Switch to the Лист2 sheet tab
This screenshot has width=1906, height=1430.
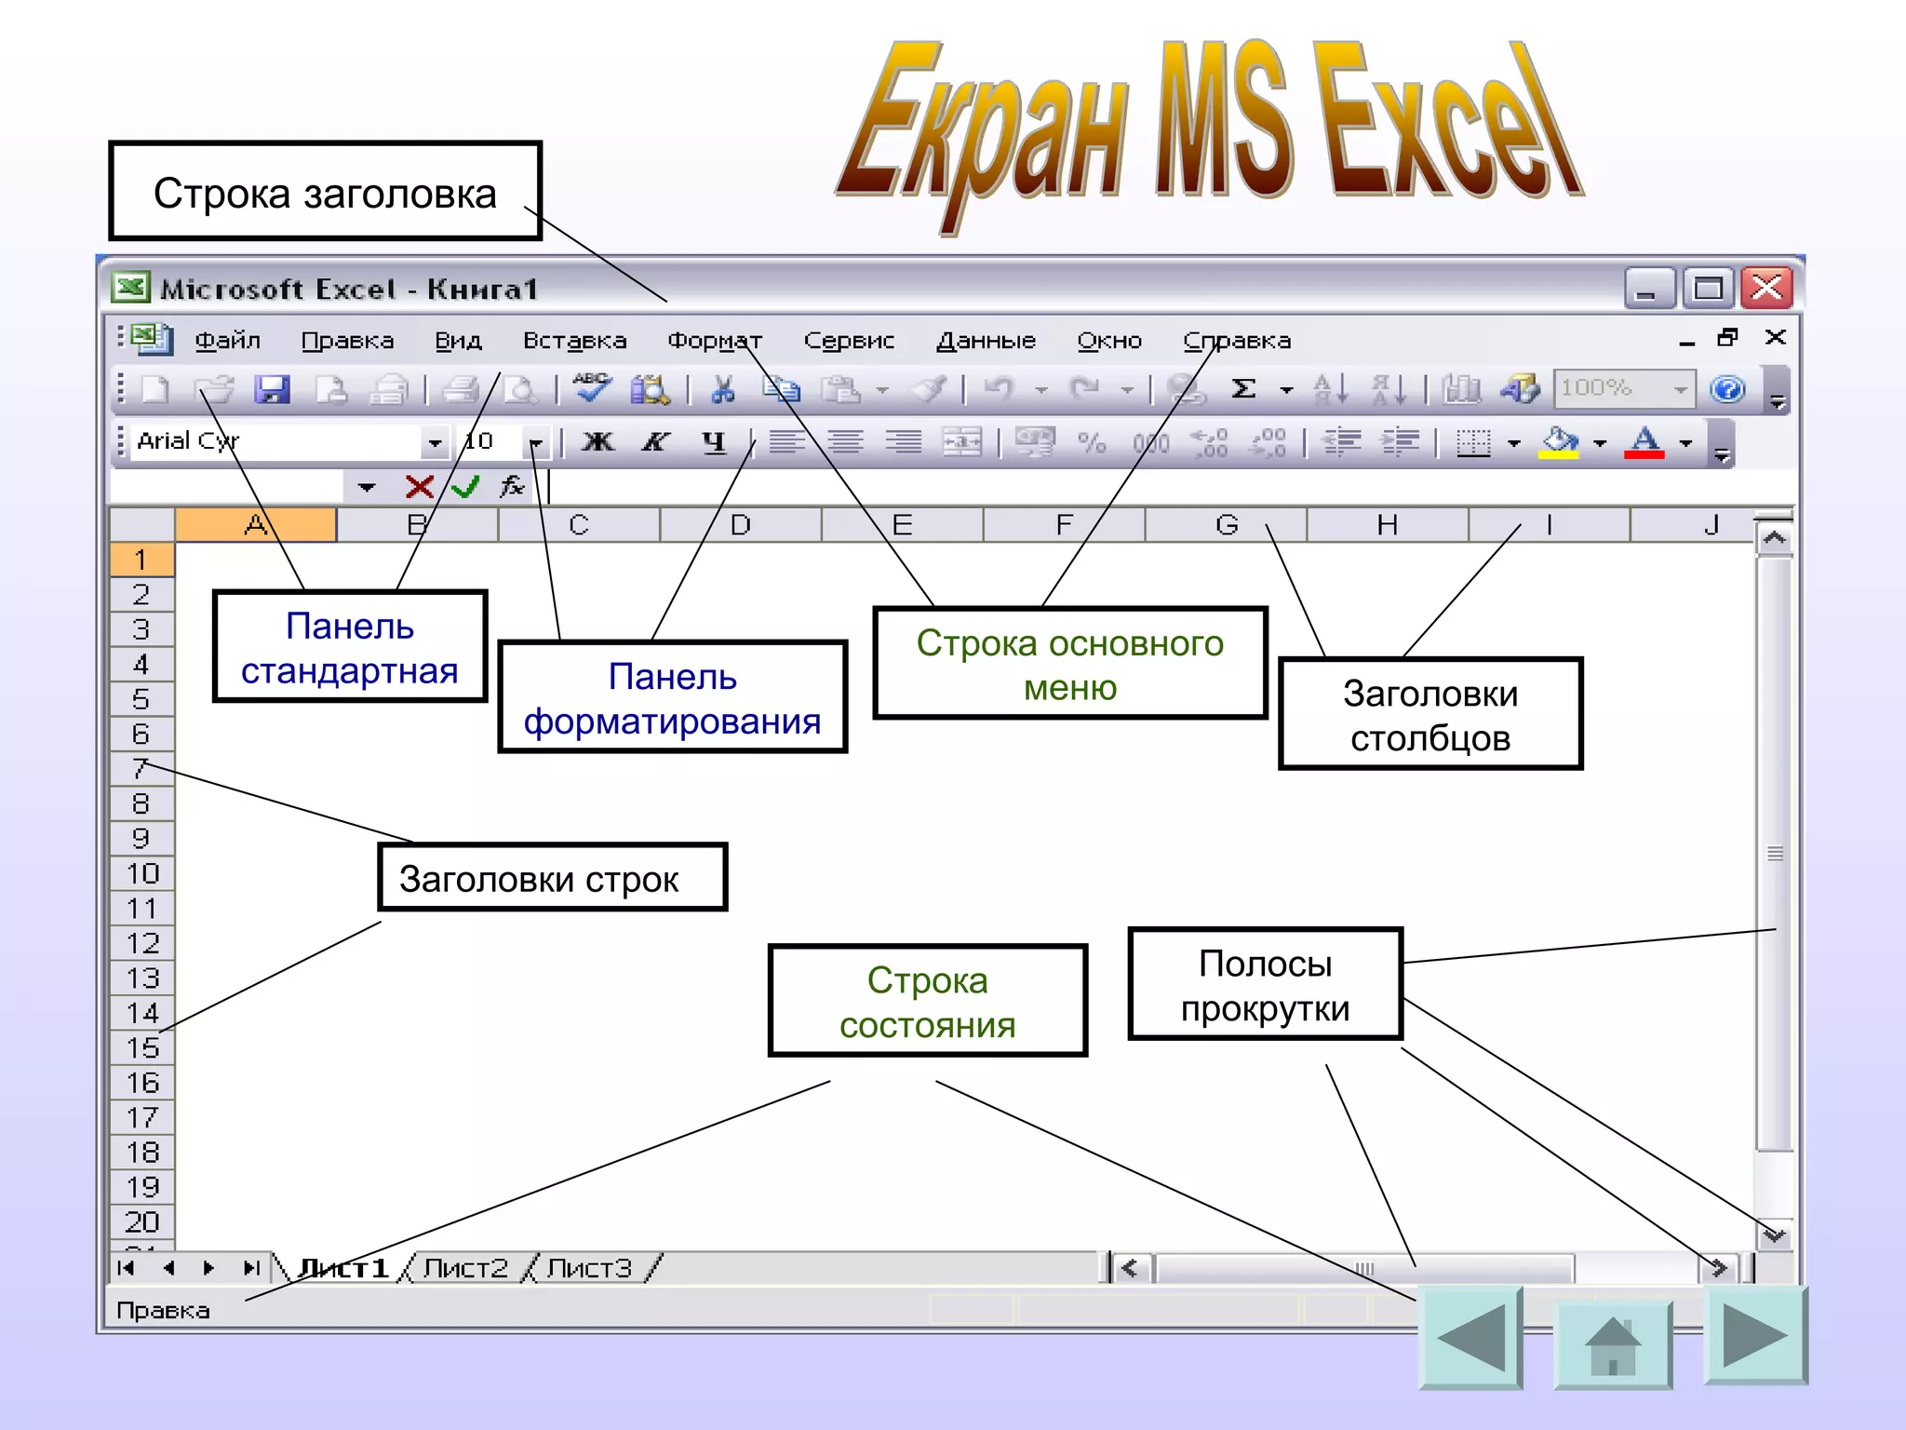(465, 1268)
